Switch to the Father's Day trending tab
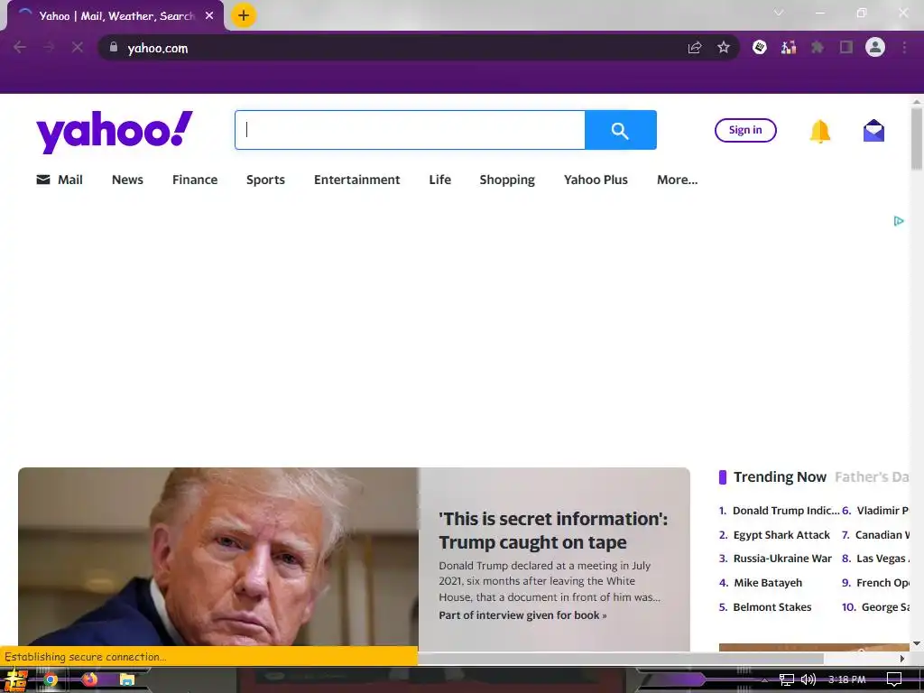 click(872, 476)
